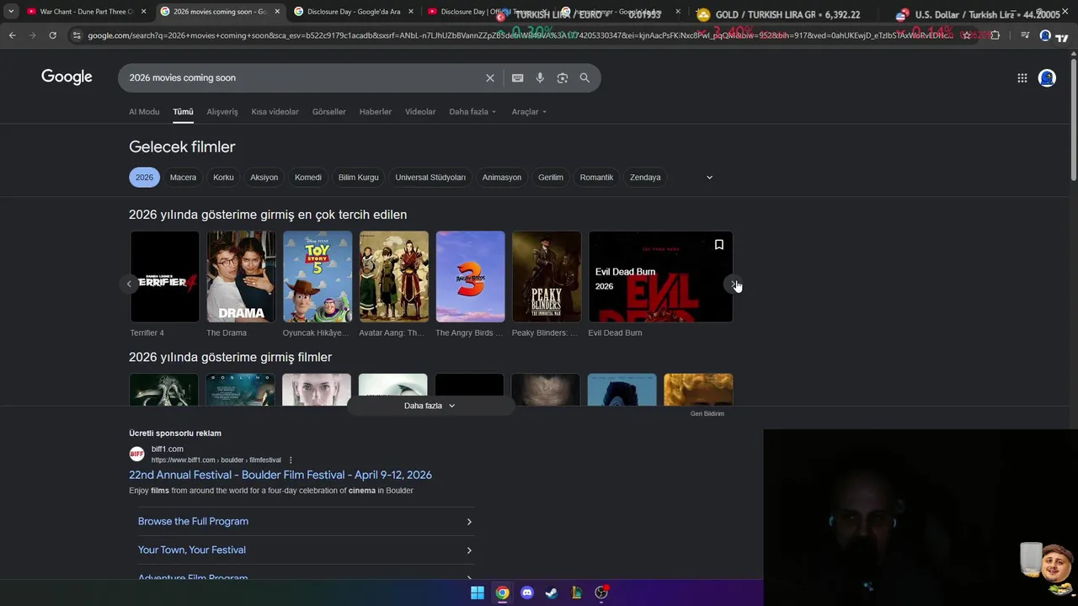Viewport: 1078px width, 606px height.
Task: Select the Videolar search tab
Action: pos(420,111)
